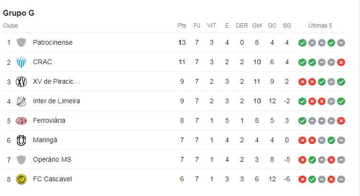This screenshot has height=196, width=360.
Task: Click Maringá's green win result icon
Action: tap(331, 140)
